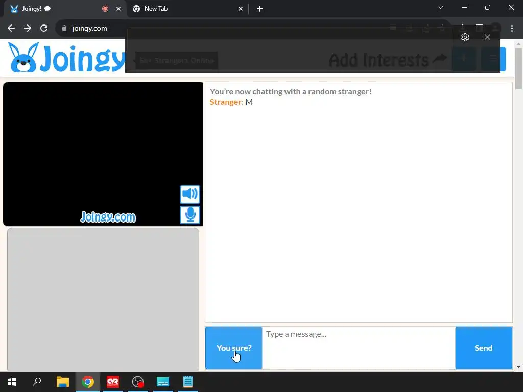Minimize the Chrome window
Screen dimensions: 523x392
pyautogui.click(x=464, y=7)
